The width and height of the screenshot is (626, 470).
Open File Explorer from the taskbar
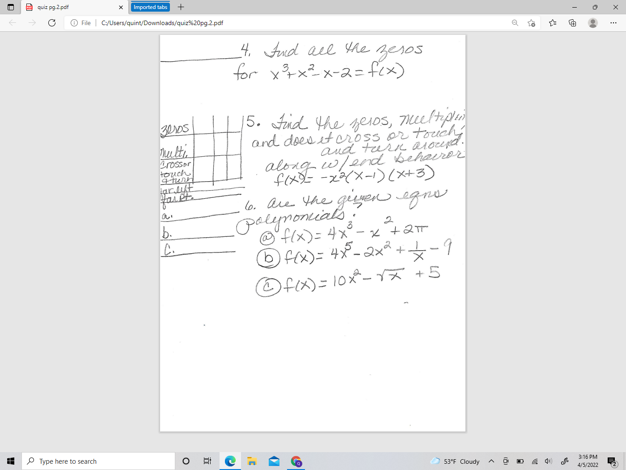(x=251, y=461)
